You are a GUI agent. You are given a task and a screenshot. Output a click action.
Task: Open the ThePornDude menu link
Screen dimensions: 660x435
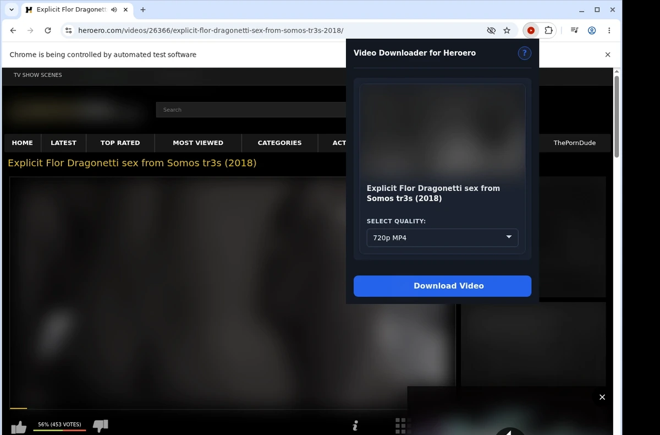click(574, 143)
